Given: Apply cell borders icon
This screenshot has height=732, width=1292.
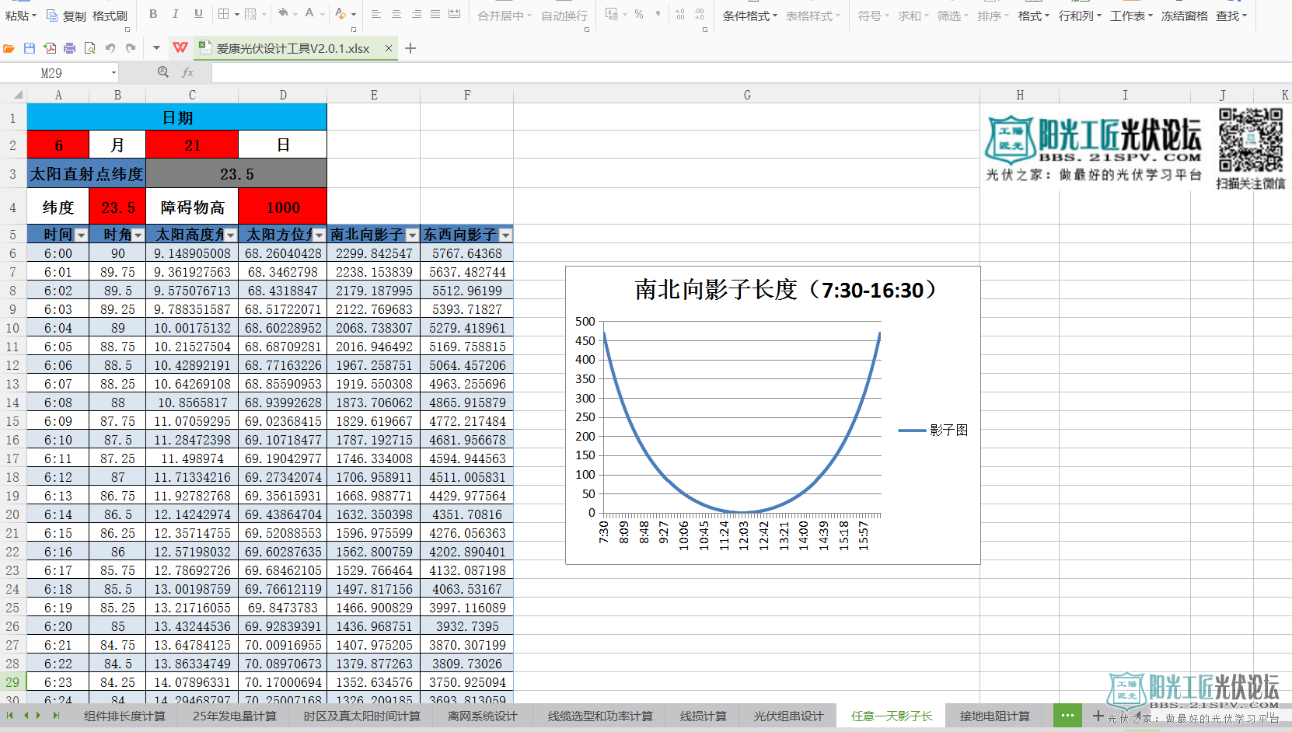Looking at the screenshot, I should point(223,14).
